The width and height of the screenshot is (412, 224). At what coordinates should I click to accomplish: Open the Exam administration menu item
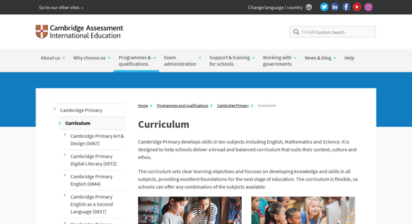click(x=180, y=60)
